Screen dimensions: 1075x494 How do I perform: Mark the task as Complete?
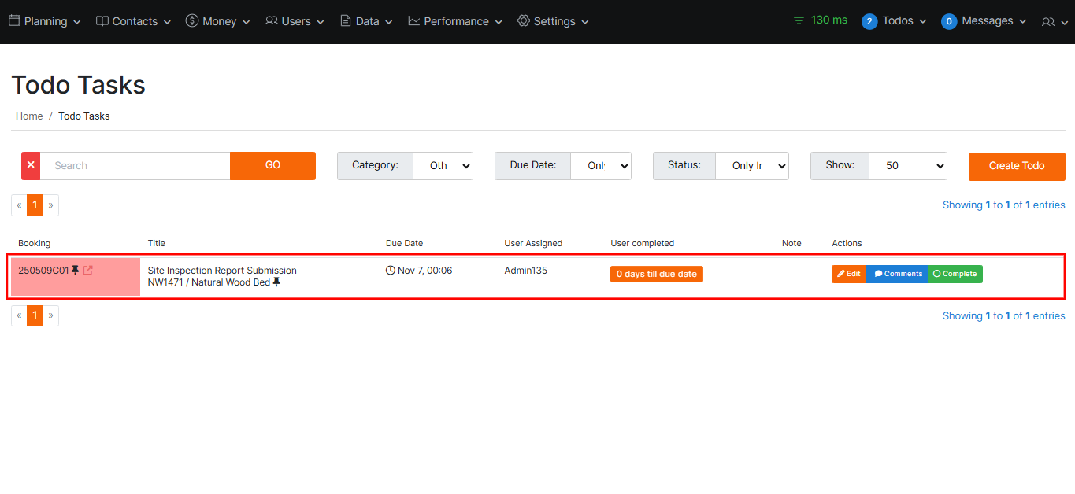[955, 274]
